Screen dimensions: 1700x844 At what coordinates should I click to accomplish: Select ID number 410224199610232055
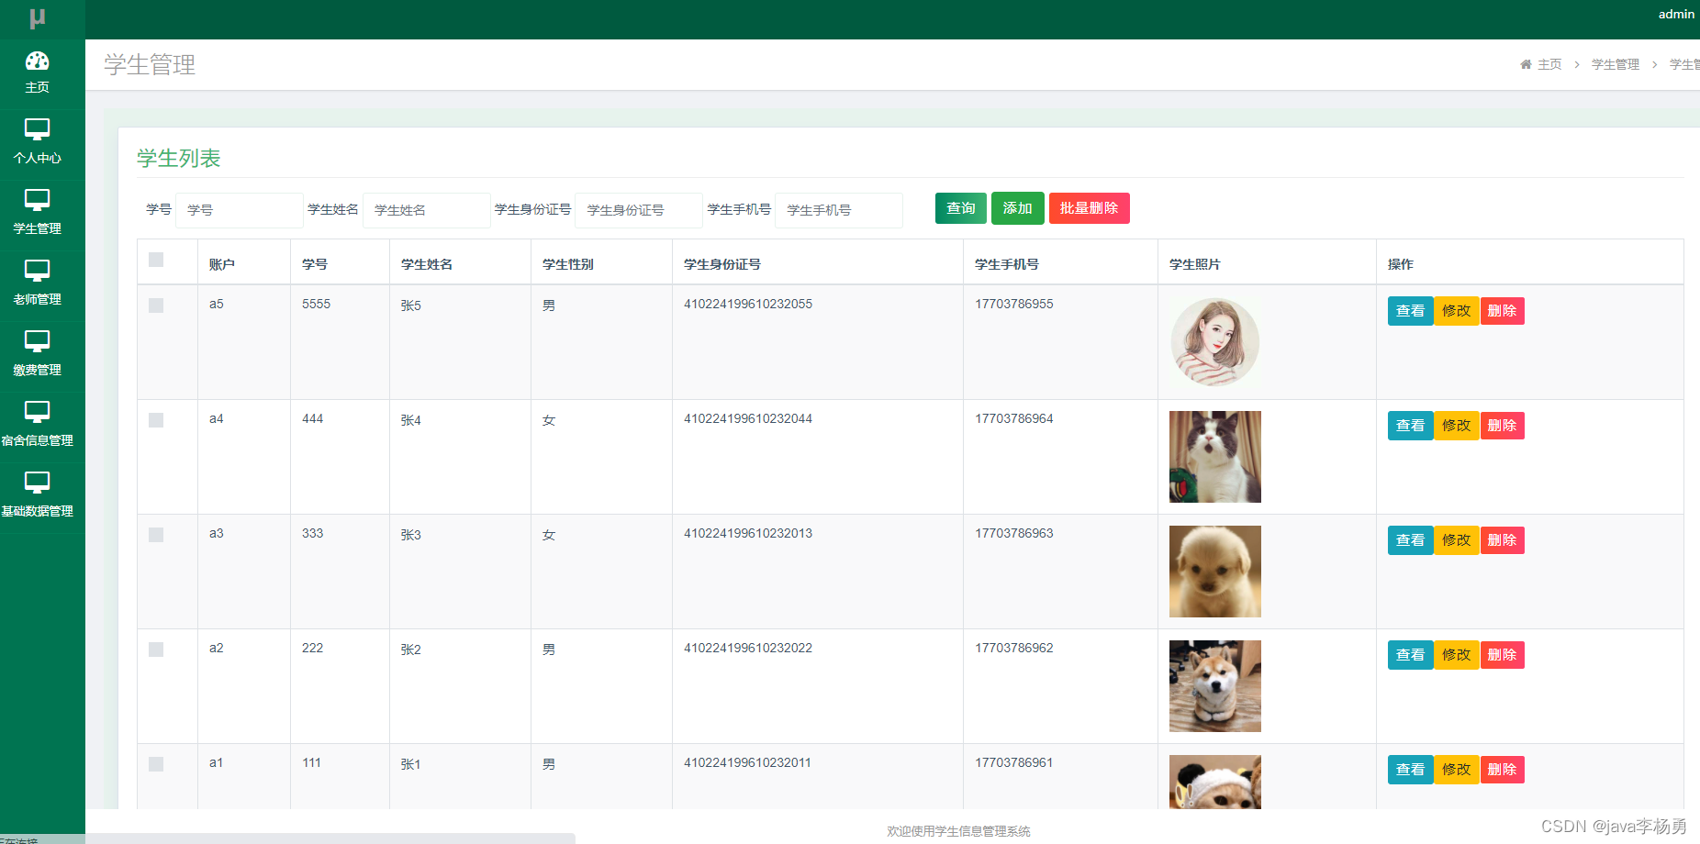point(748,304)
